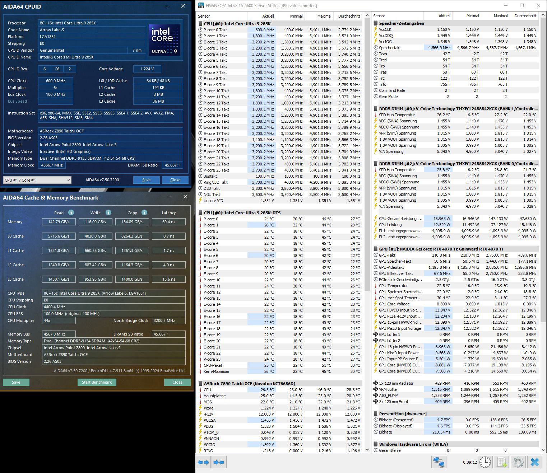This screenshot has height=473, width=547.
Task: Click fan icon beside AIO_PUMP
Action: tap(376, 395)
